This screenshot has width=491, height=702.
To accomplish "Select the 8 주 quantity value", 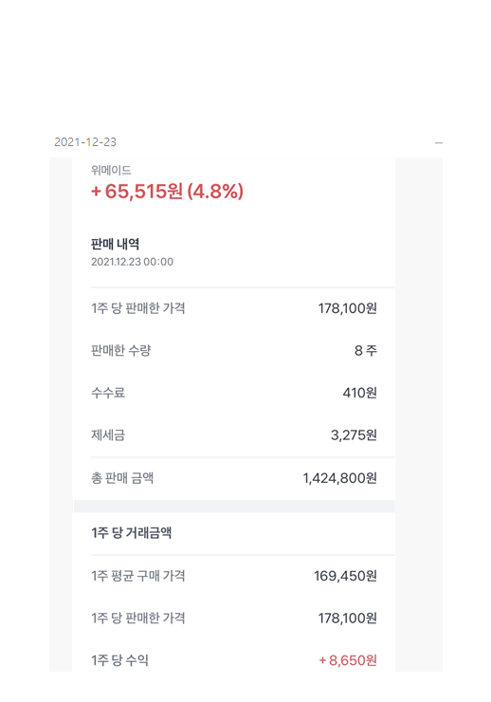I will click(x=366, y=350).
